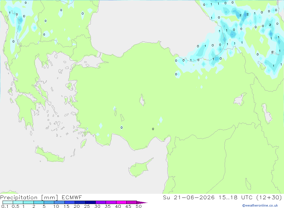Click the "0.5" legend scale value
This screenshot has width=284, height=208.
[x=15, y=206]
